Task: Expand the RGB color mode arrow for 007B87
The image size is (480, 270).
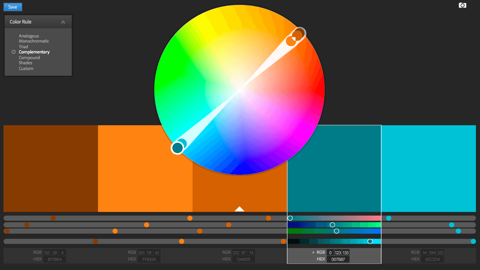Action: coord(313,253)
